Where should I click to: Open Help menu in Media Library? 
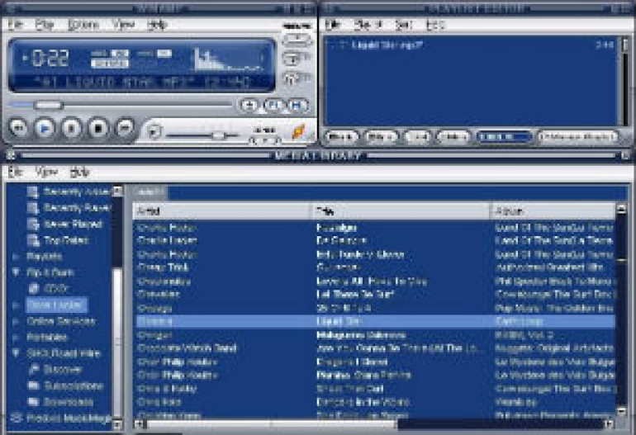point(79,172)
